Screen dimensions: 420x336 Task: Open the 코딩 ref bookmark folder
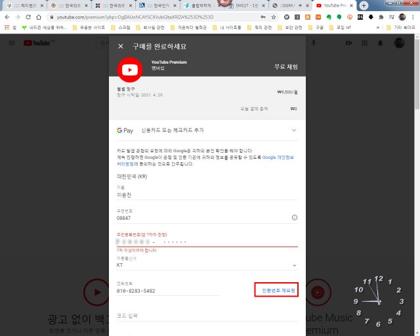(340, 28)
